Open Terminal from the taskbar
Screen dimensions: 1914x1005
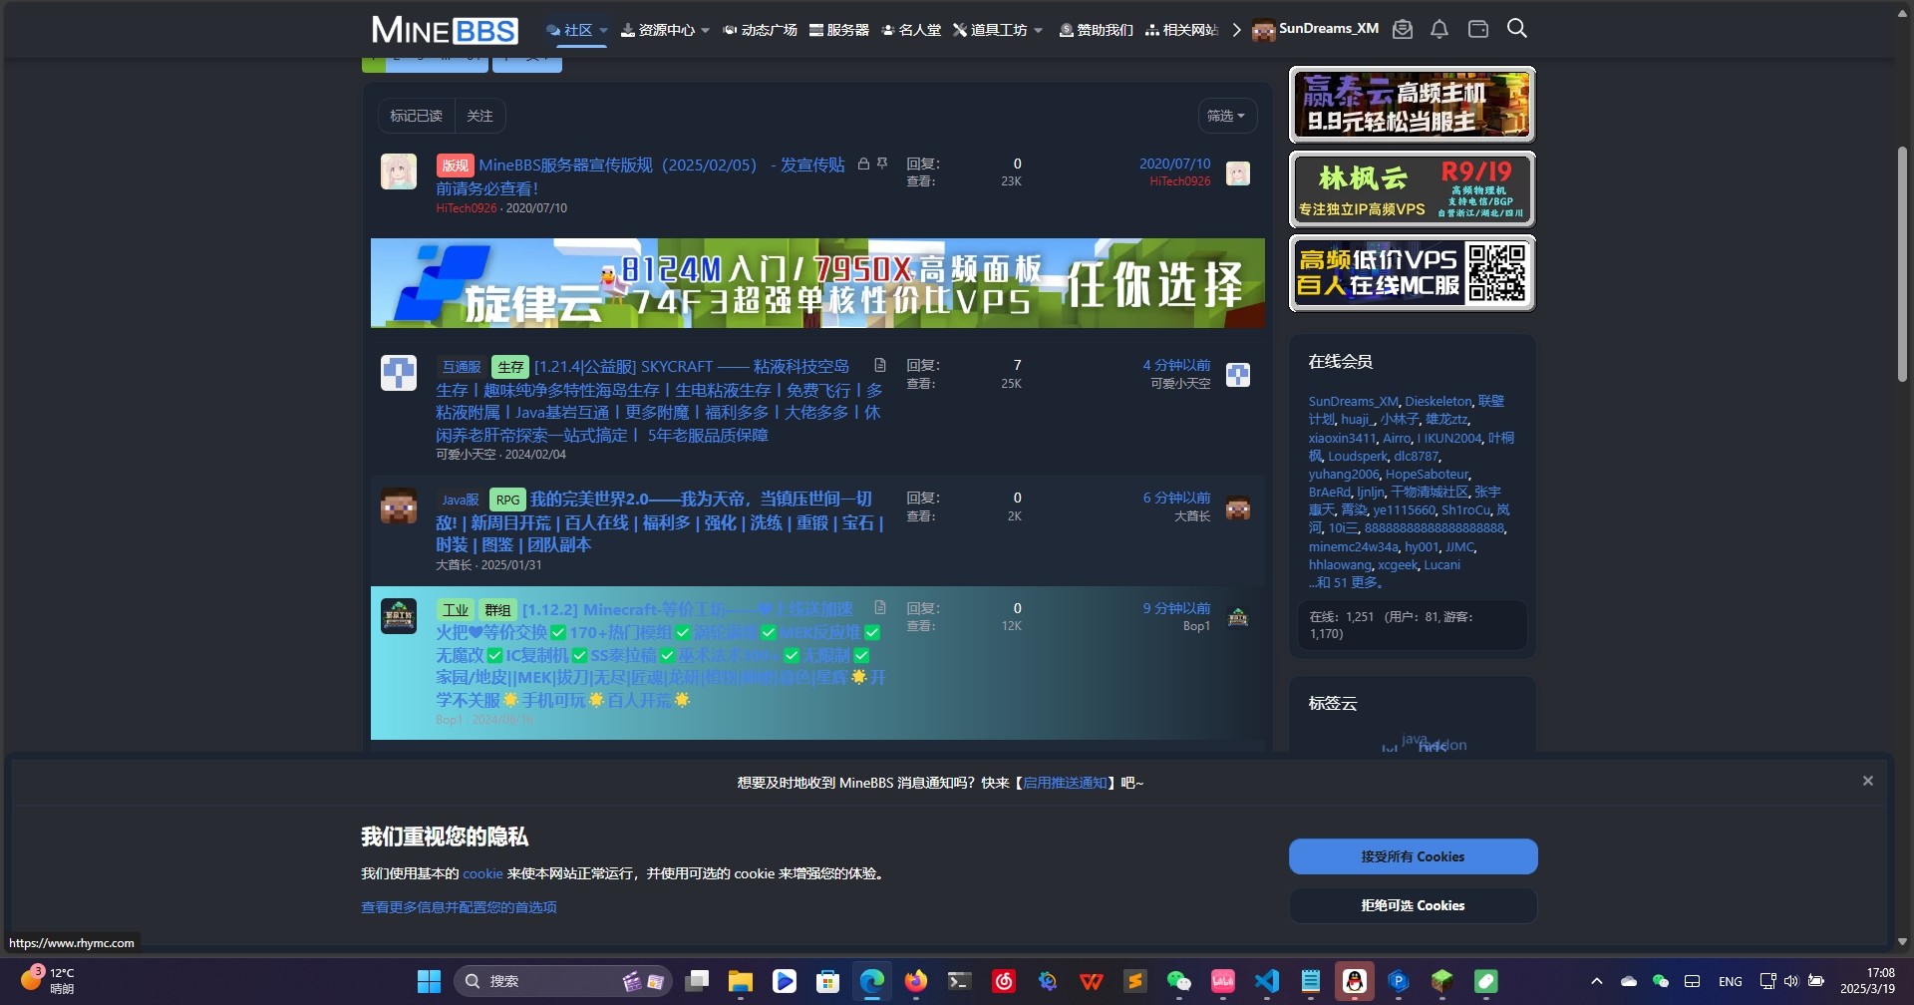(x=959, y=981)
